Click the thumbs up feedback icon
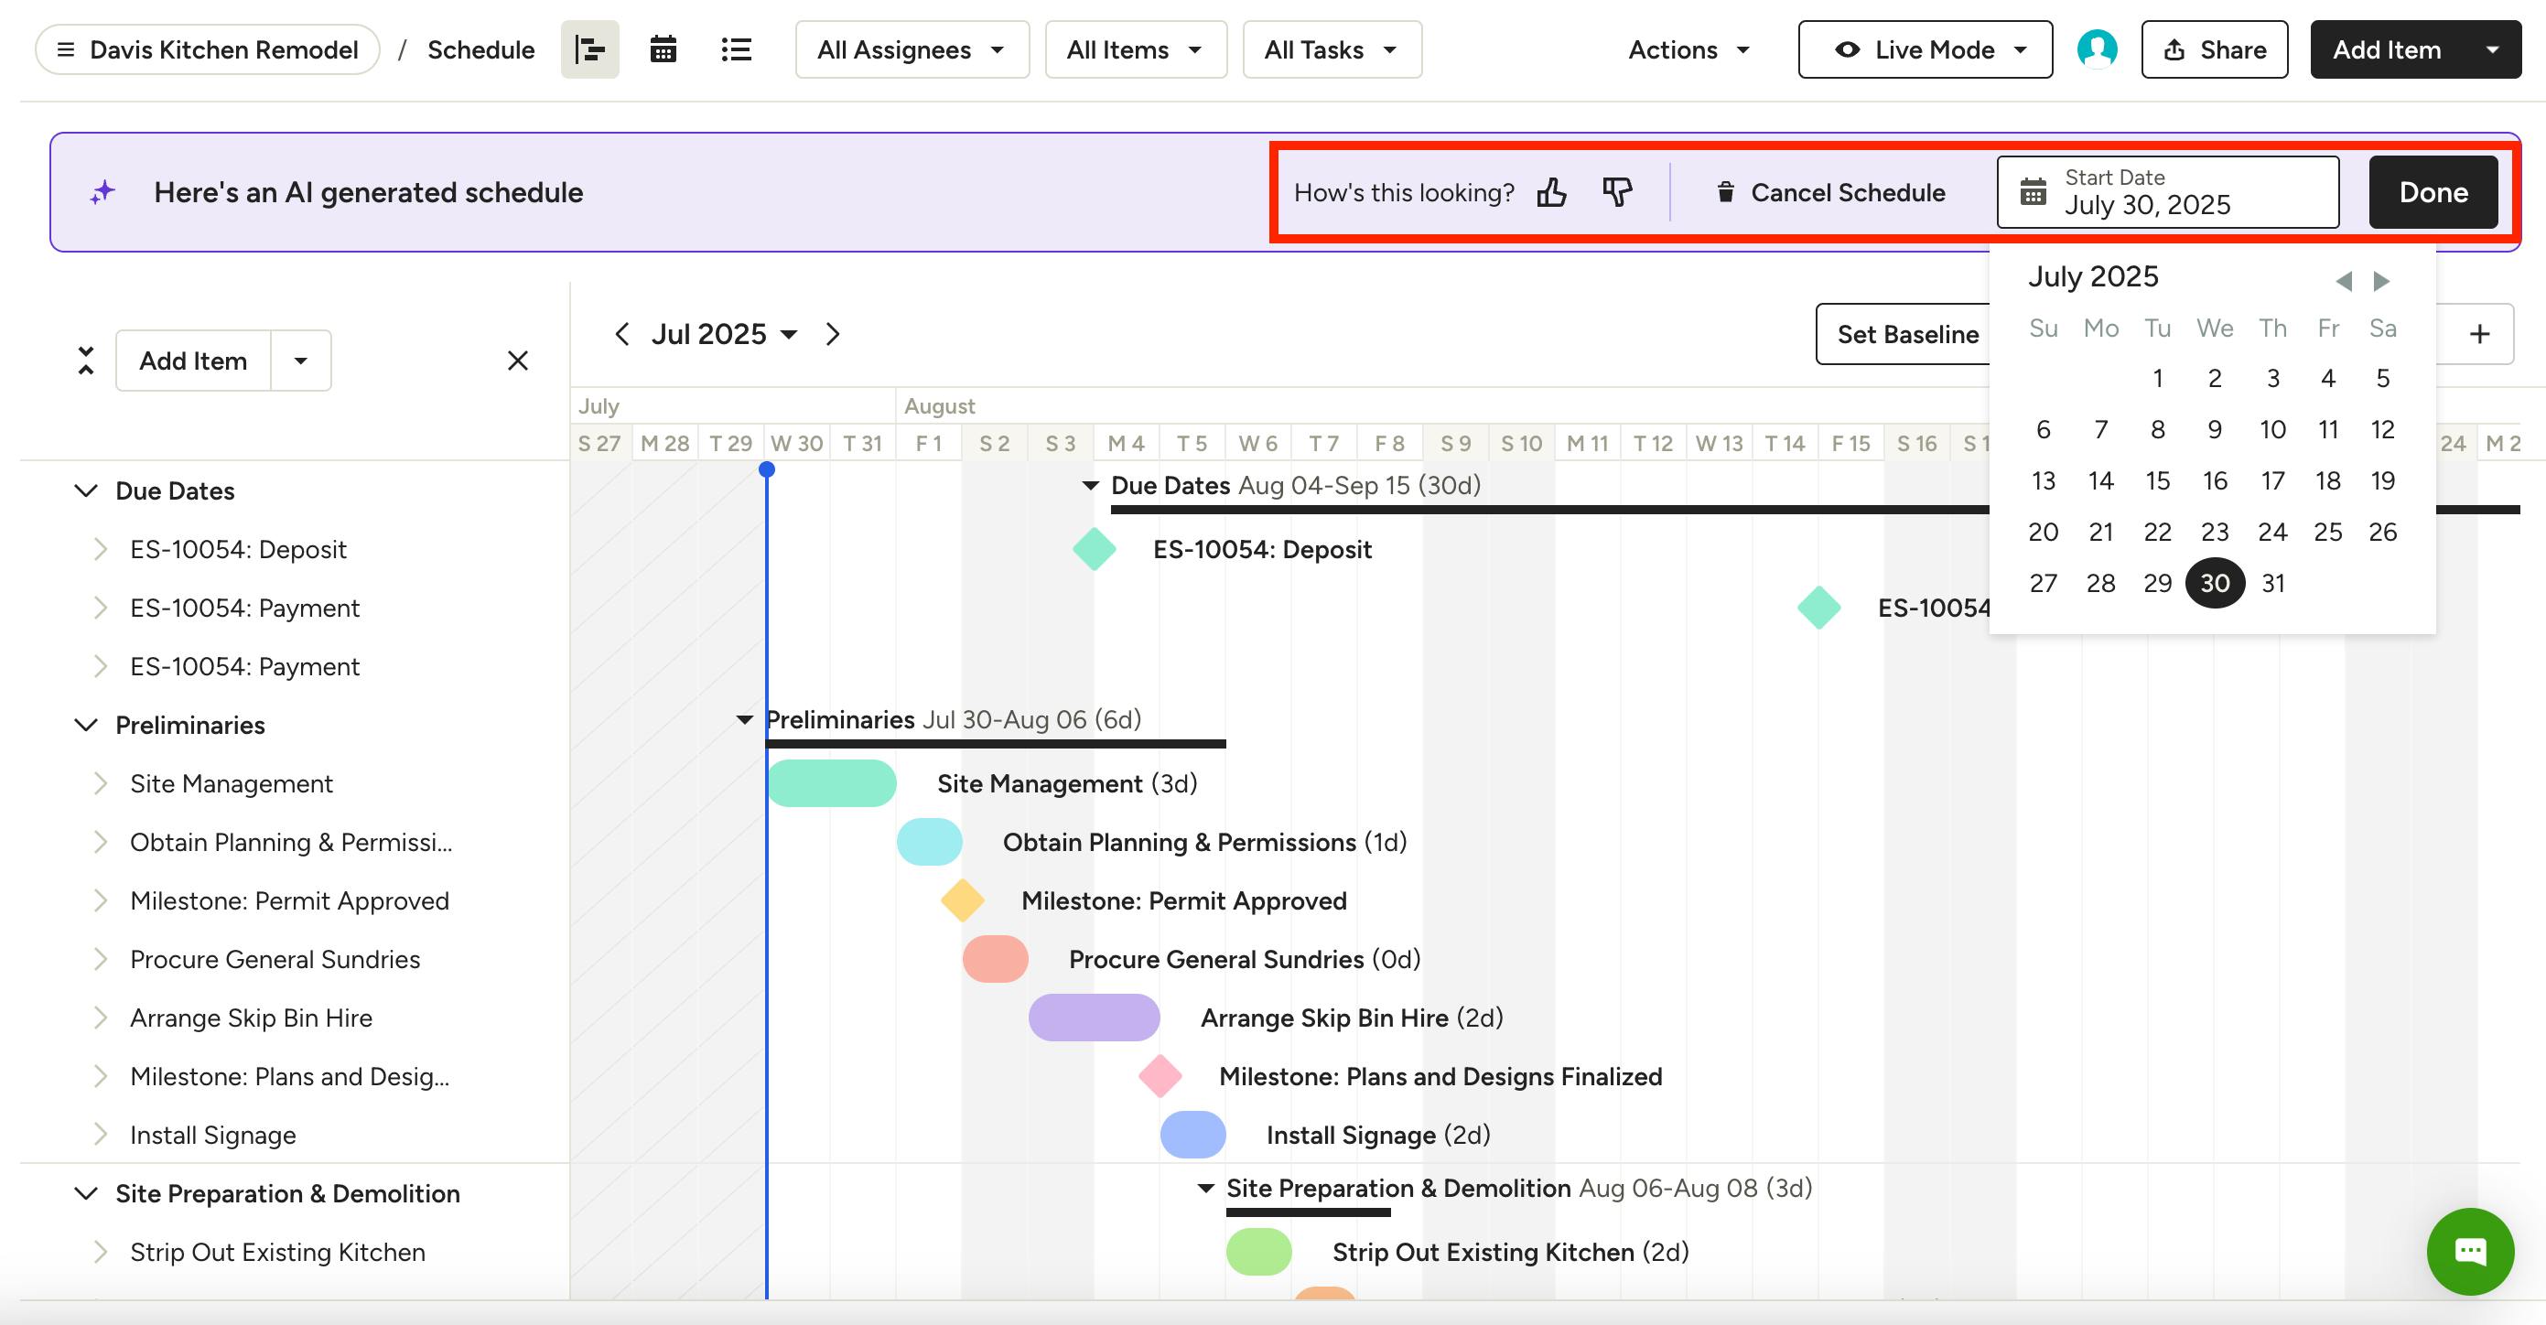Image resolution: width=2546 pixels, height=1325 pixels. (x=1552, y=191)
